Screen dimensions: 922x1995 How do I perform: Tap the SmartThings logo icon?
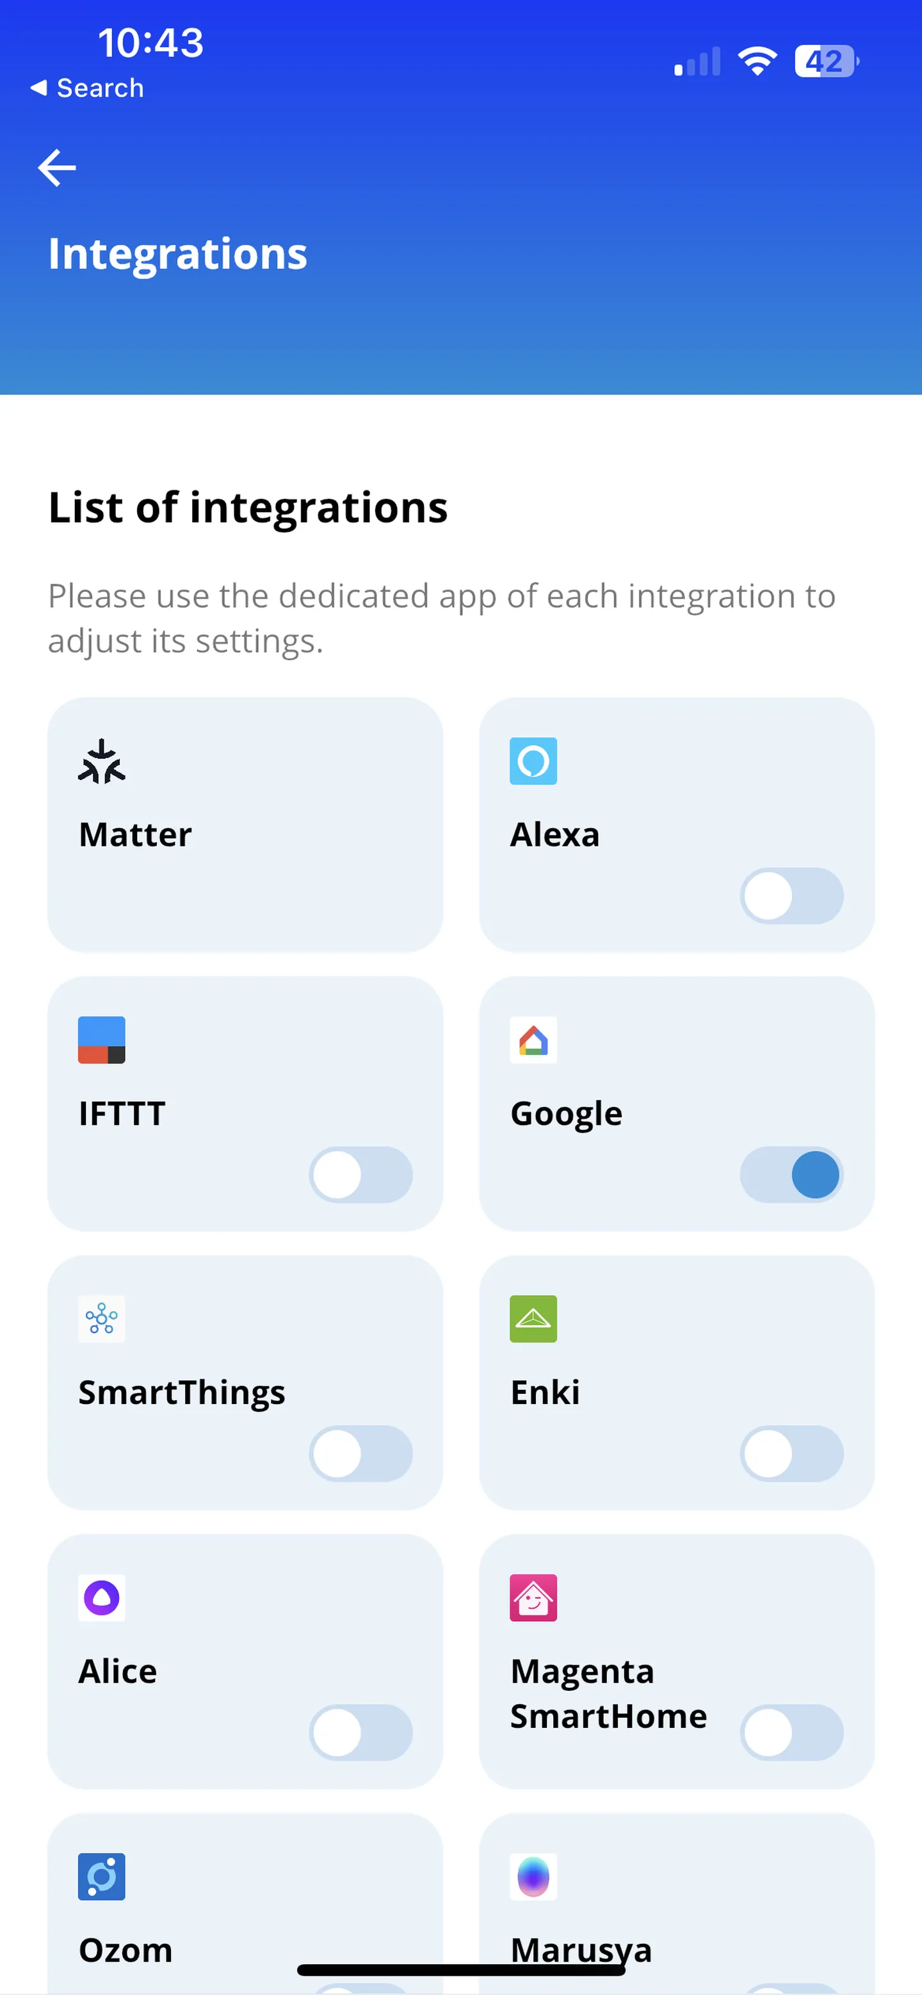[x=102, y=1319]
